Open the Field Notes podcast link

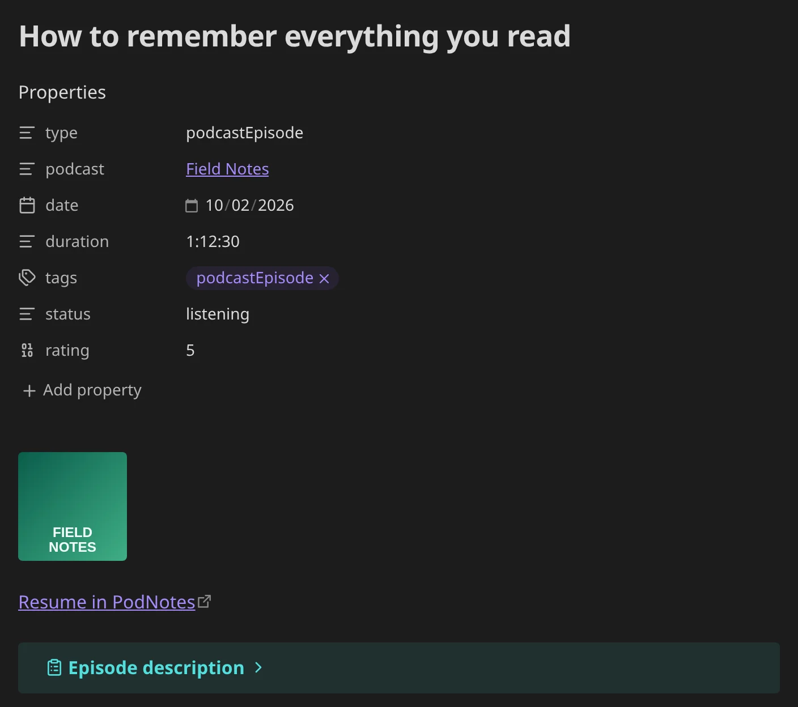coord(227,169)
